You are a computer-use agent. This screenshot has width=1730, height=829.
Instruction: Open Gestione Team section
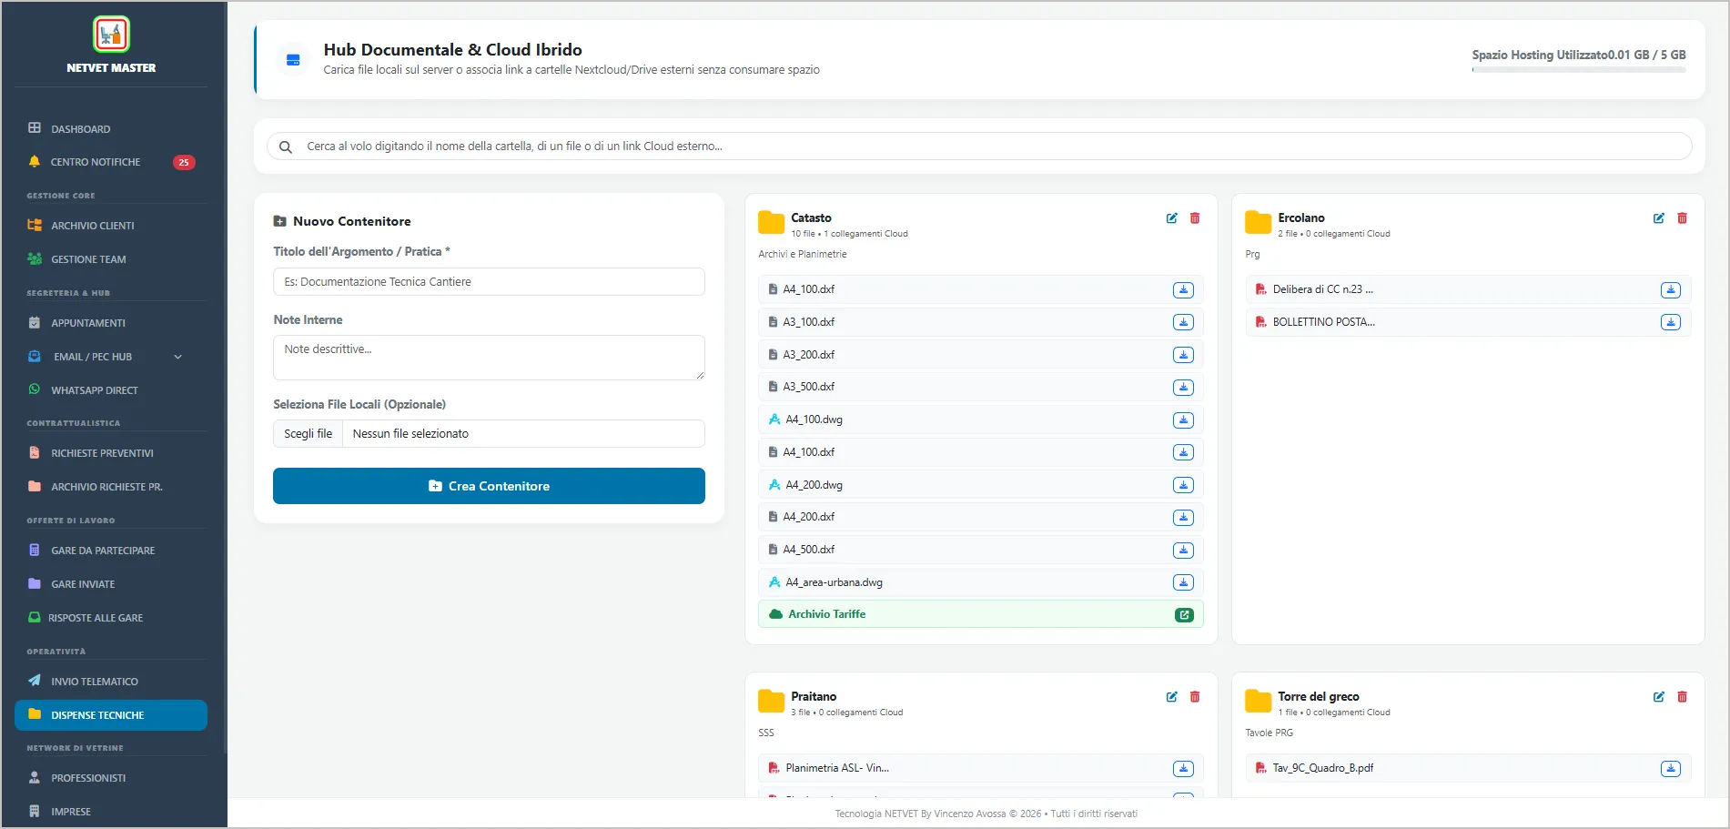click(111, 259)
